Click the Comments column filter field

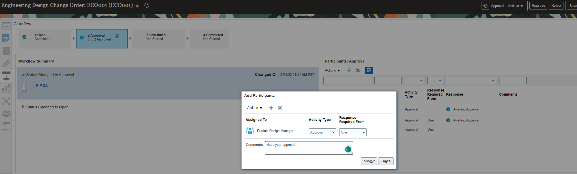click(513, 80)
